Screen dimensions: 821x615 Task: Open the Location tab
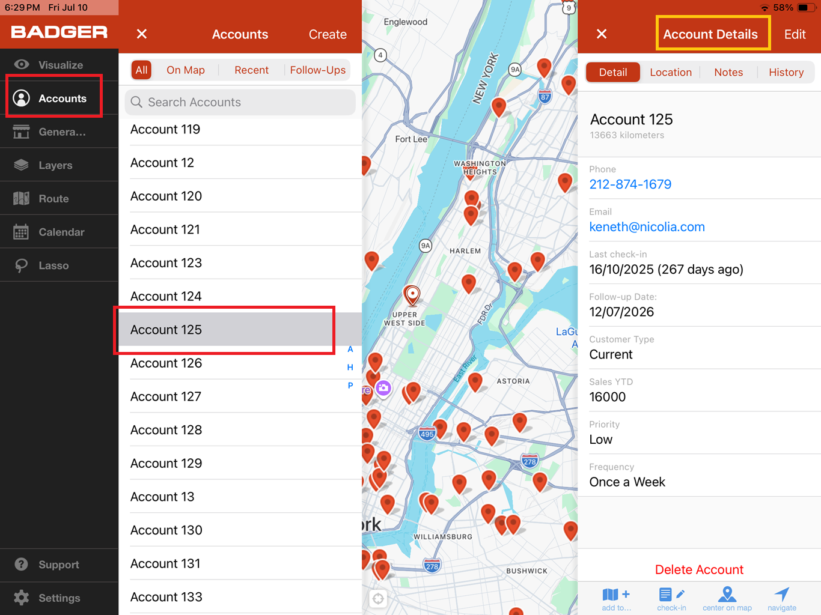coord(671,72)
